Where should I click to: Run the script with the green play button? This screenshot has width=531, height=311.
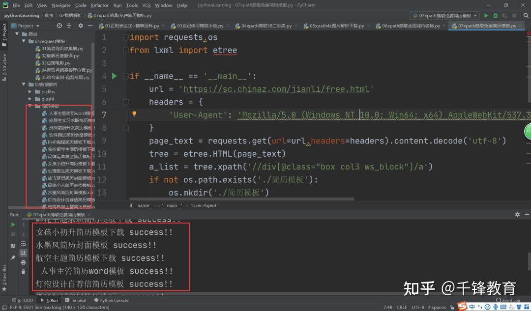486,15
